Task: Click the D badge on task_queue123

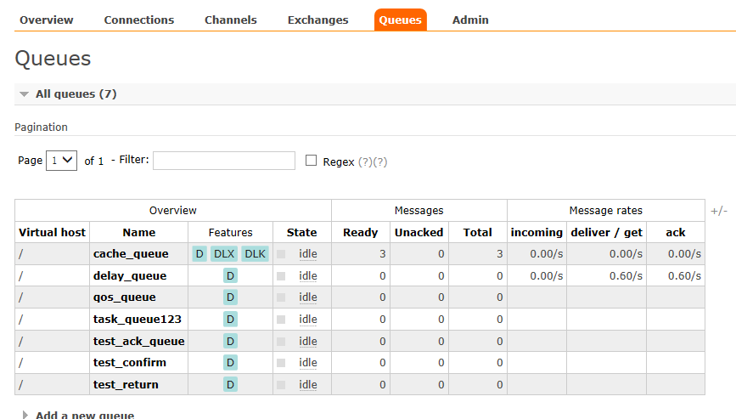Action: (230, 320)
